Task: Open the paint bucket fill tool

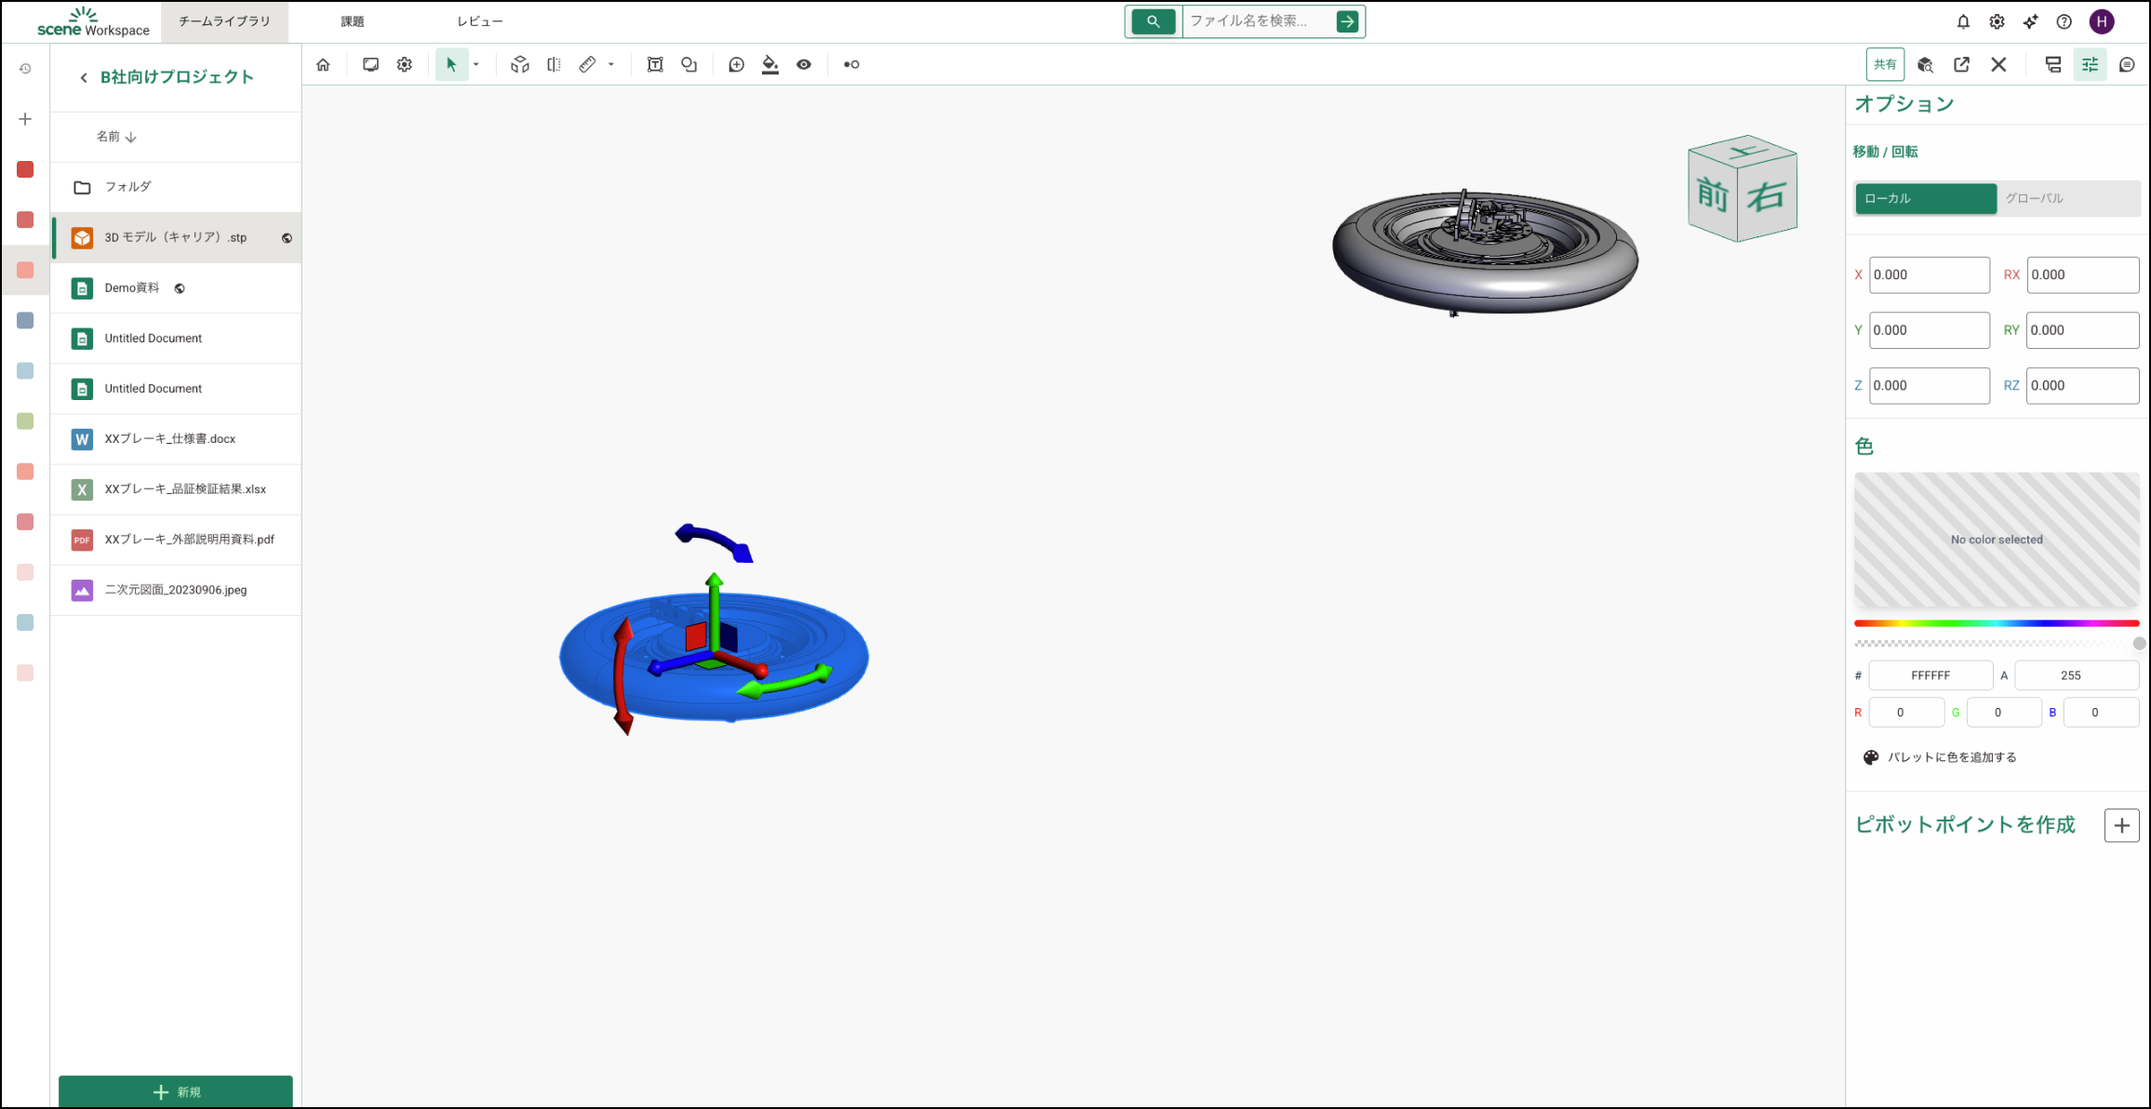Action: 769,64
